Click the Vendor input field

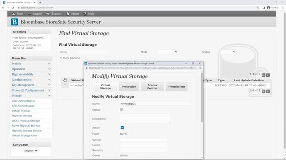point(143,140)
